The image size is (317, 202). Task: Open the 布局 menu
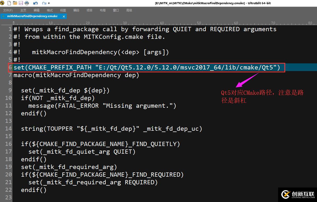[103, 10]
